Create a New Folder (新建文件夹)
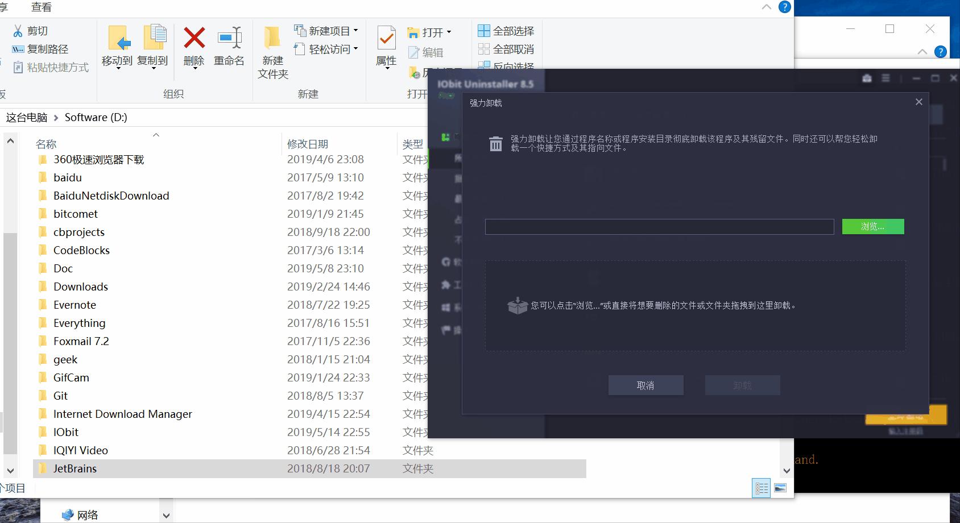Image resolution: width=960 pixels, height=523 pixels. tap(273, 52)
